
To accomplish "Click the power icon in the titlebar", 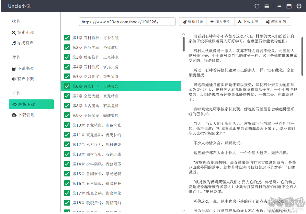I will click(298, 6).
